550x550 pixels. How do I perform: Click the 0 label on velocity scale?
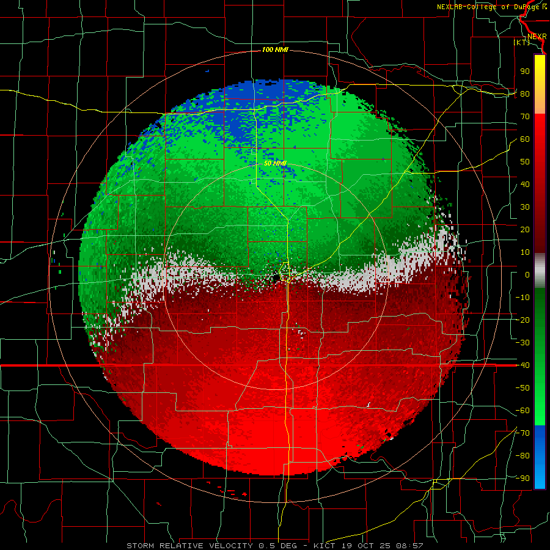click(x=527, y=274)
